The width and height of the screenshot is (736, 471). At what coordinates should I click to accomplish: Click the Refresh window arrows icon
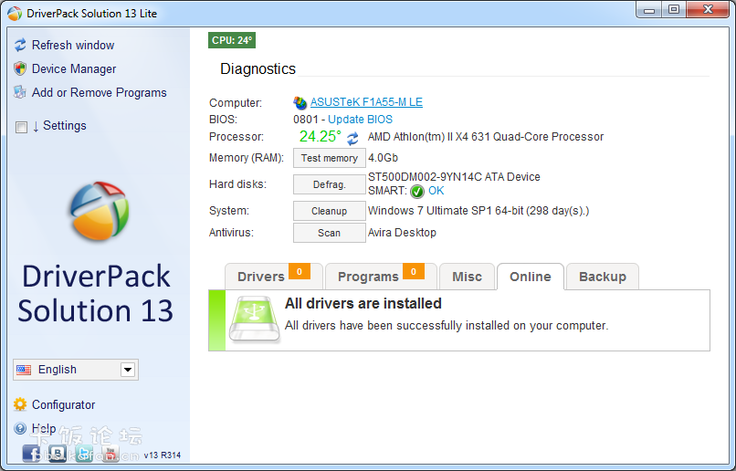20,45
